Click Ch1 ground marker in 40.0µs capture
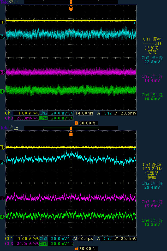This screenshot has height=251, width=167. [2, 147]
